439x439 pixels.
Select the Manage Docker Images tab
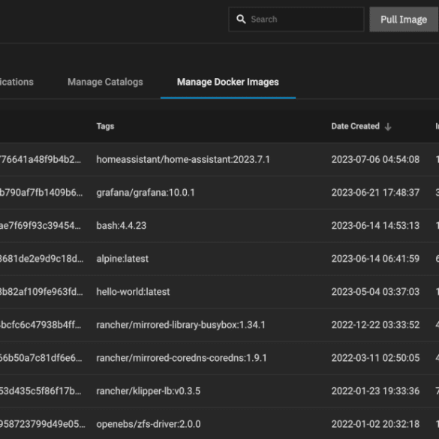(x=228, y=82)
